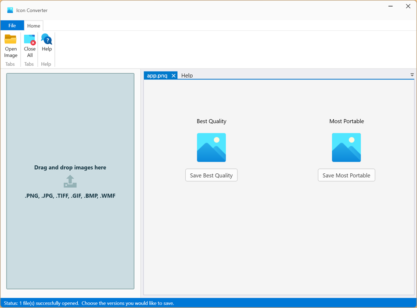This screenshot has width=417, height=308.
Task: Click the upload arrow icon in the drop zone
Action: [70, 182]
